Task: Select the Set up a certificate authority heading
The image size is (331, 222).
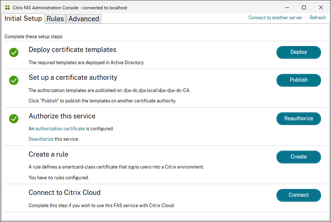Action: pos(73,78)
